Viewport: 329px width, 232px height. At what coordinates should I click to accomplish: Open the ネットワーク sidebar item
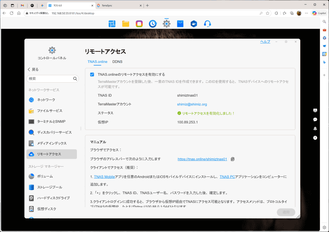pyautogui.click(x=52, y=100)
